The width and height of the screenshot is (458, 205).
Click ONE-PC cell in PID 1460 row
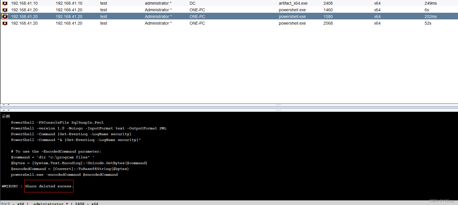[197, 10]
